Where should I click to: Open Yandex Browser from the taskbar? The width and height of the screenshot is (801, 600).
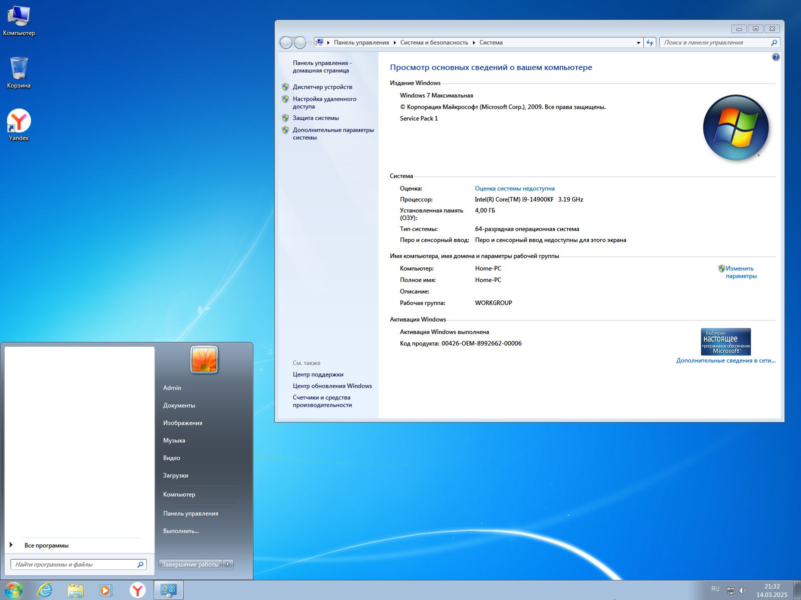pyautogui.click(x=137, y=590)
